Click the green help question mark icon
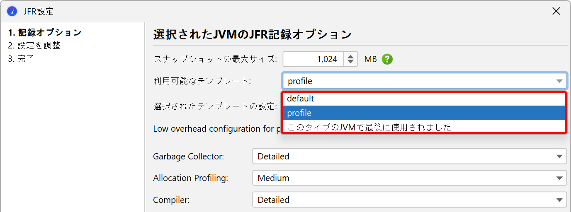The height and width of the screenshot is (212, 571). 387,59
